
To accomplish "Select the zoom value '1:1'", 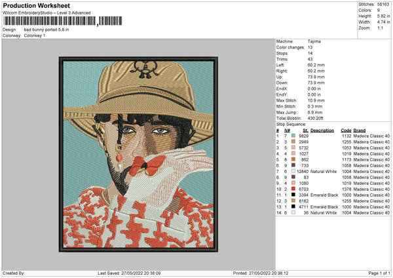I will pyautogui.click(x=380, y=28).
